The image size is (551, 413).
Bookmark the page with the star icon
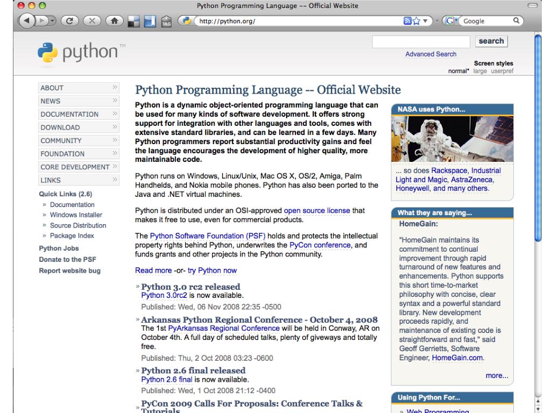coord(416,21)
